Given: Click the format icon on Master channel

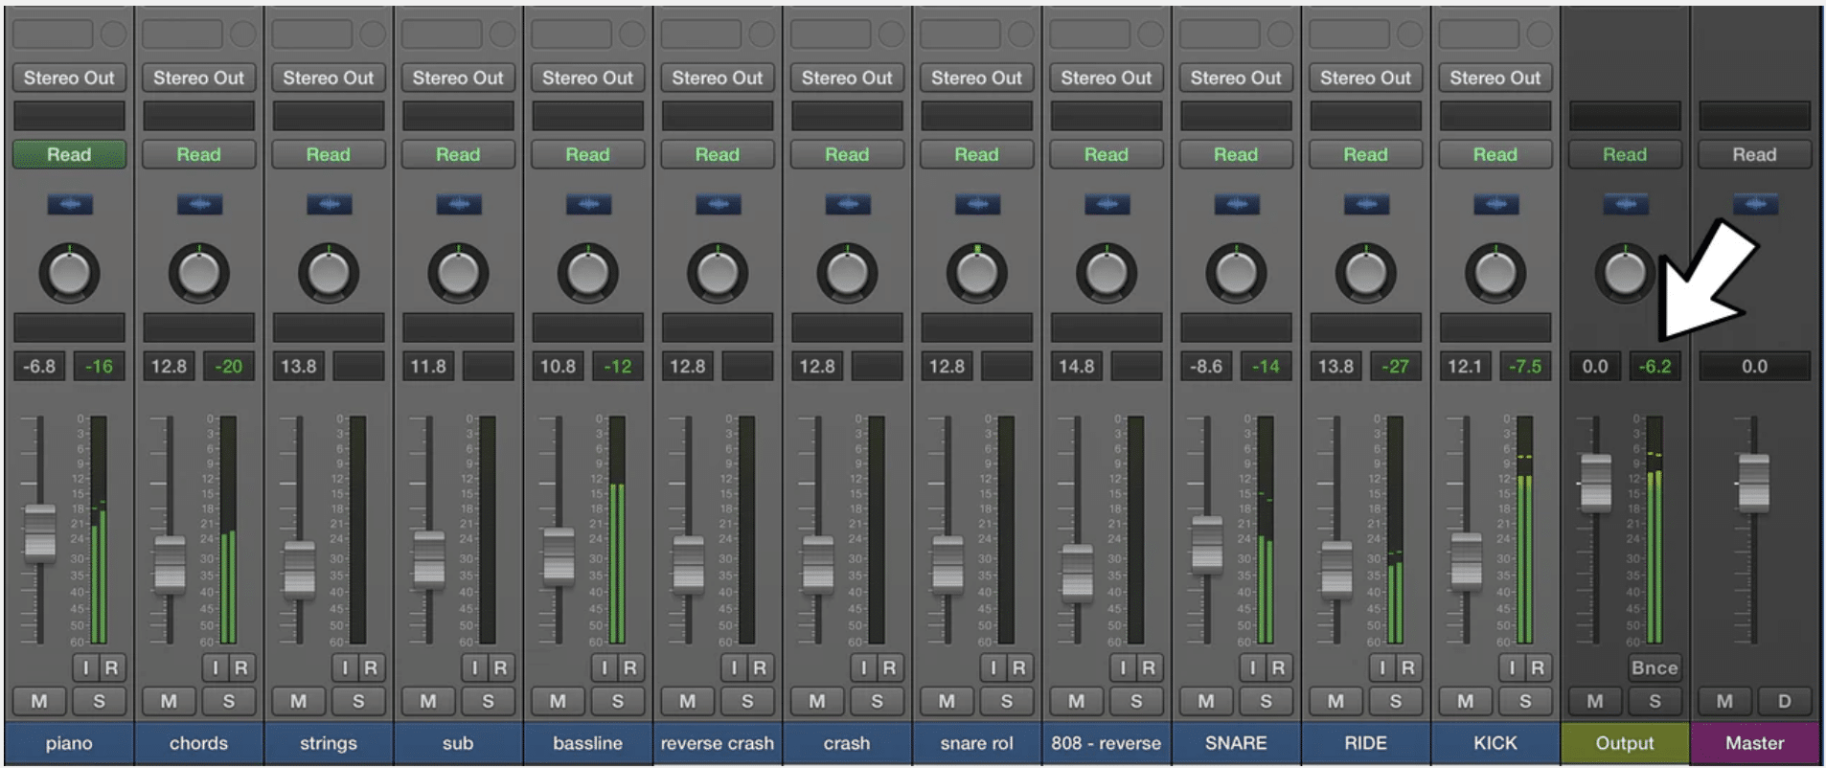Looking at the screenshot, I should coord(1755,204).
